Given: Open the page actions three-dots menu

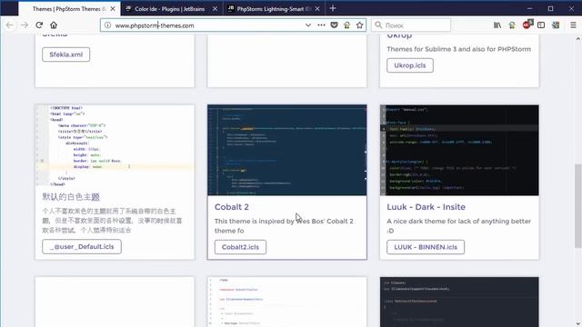Looking at the screenshot, I should (x=321, y=25).
